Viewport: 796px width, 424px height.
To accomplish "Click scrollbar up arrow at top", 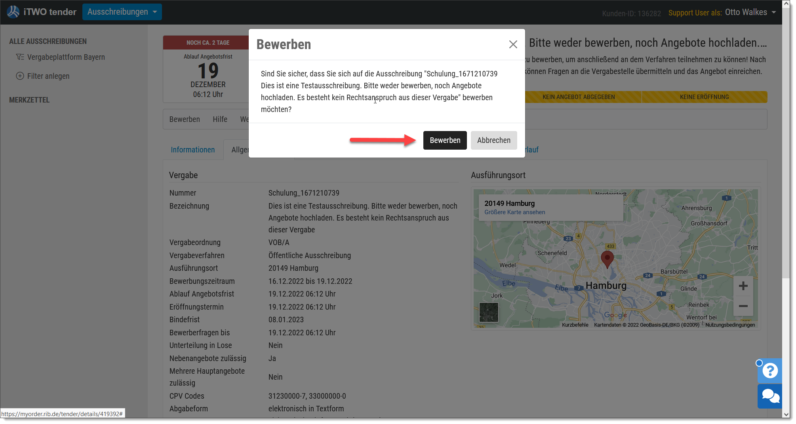I will 786,4.
